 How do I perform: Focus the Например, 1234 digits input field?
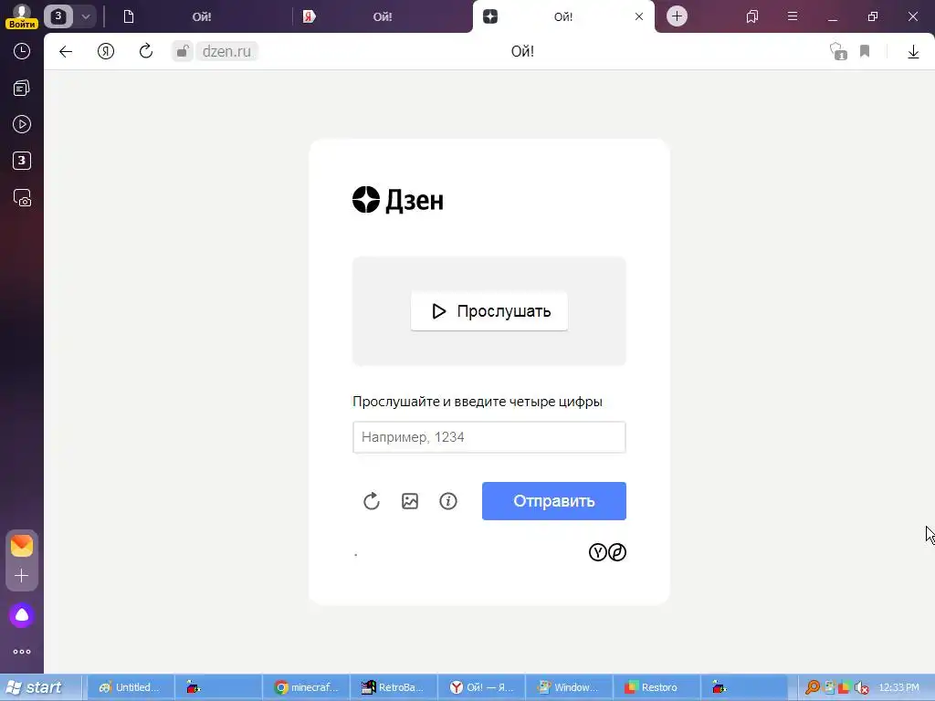(489, 437)
